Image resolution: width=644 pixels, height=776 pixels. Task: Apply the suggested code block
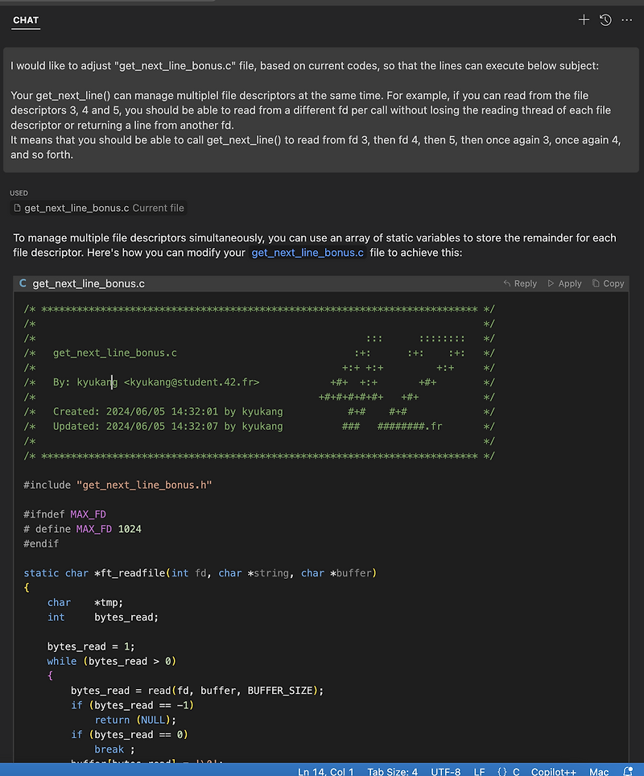click(x=564, y=283)
